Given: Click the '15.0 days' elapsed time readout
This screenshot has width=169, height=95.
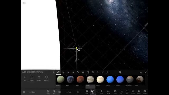Looking at the screenshot, I should pyautogui.click(x=32, y=92).
